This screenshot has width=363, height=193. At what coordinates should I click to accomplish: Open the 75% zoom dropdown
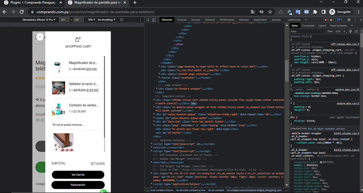tap(91, 20)
